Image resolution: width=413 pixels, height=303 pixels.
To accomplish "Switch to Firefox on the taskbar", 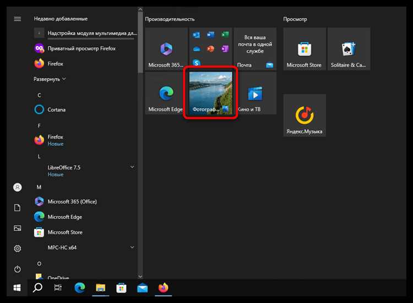I will coord(164,288).
